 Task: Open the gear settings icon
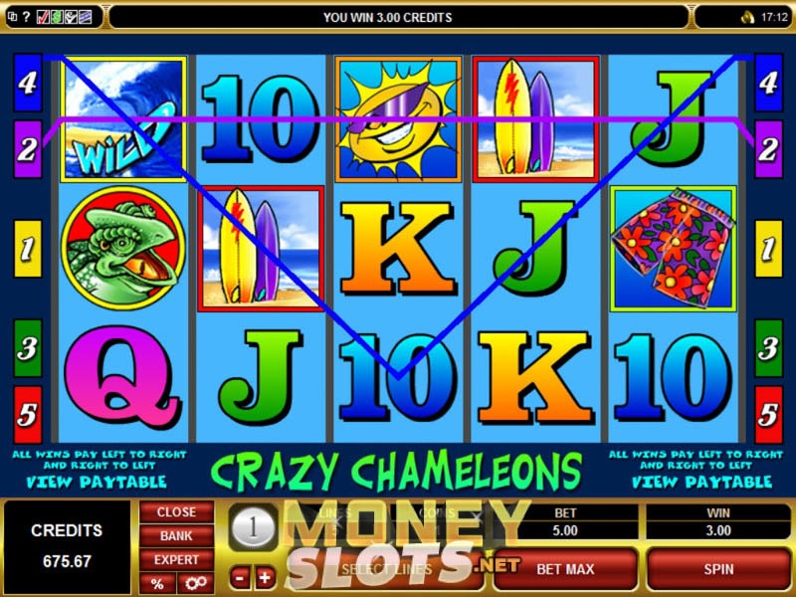point(195,583)
